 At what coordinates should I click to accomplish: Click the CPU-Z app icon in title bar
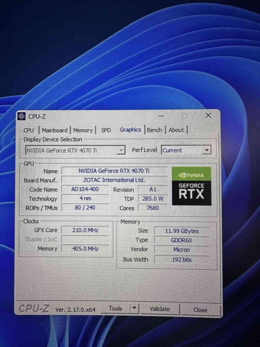pos(21,116)
